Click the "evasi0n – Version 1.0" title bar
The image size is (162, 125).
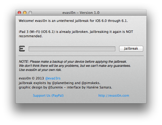[x=81, y=13]
